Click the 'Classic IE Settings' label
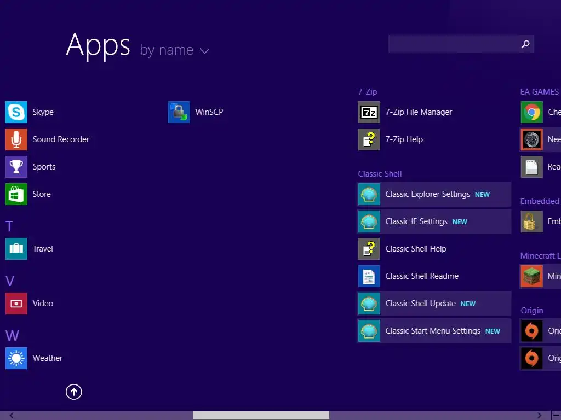 pos(416,221)
